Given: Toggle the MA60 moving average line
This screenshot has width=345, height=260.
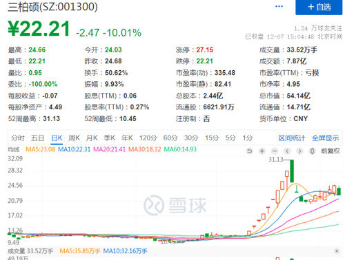Looking at the screenshot, I should (180, 149).
